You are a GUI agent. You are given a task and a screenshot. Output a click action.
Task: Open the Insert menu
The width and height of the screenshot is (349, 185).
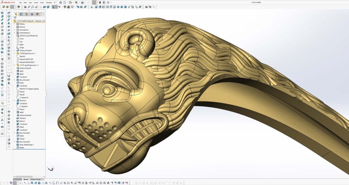35,2
